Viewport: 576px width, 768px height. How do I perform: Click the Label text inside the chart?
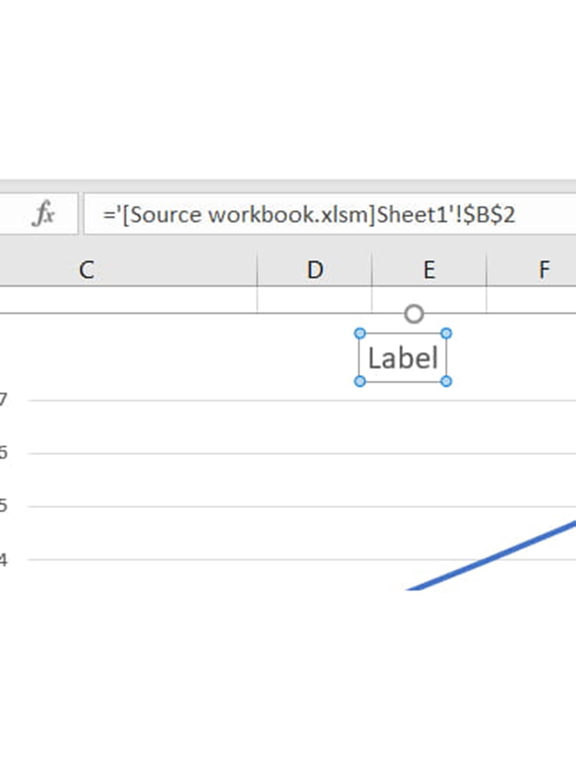click(x=403, y=358)
